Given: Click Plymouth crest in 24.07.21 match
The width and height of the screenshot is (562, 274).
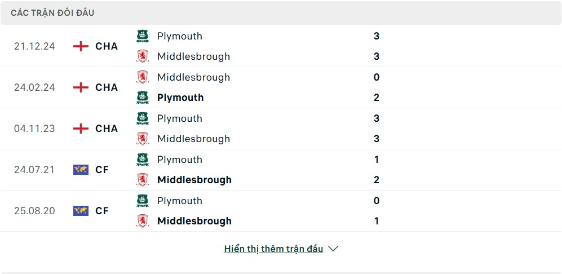Looking at the screenshot, I should pyautogui.click(x=143, y=160).
